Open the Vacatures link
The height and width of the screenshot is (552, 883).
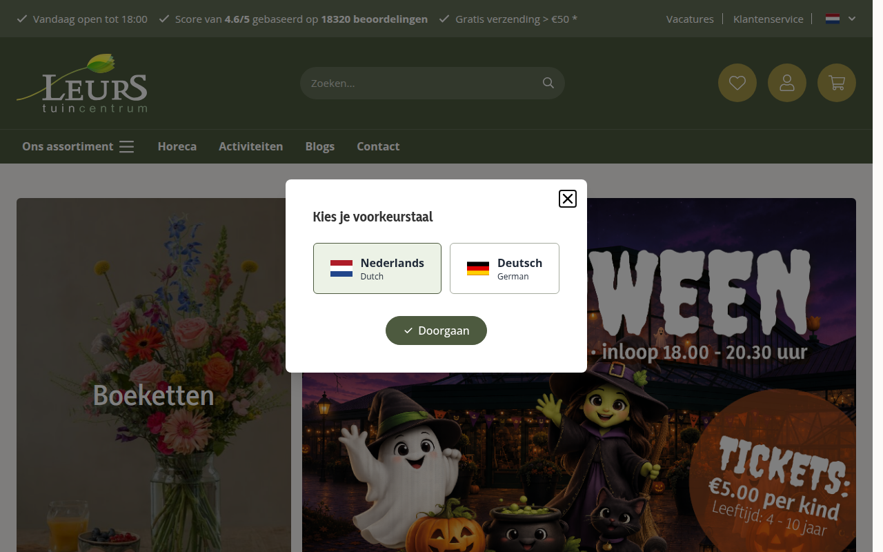690,19
